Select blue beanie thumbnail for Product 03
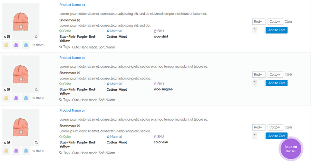Screen dimensions: 311x163 [x=26, y=151]
